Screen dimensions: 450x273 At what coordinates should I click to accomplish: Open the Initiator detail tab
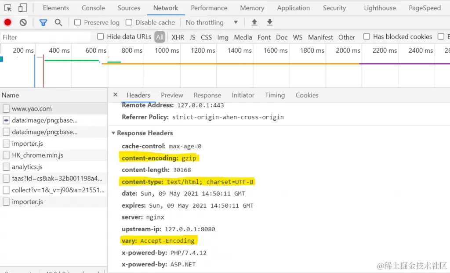pyautogui.click(x=243, y=95)
